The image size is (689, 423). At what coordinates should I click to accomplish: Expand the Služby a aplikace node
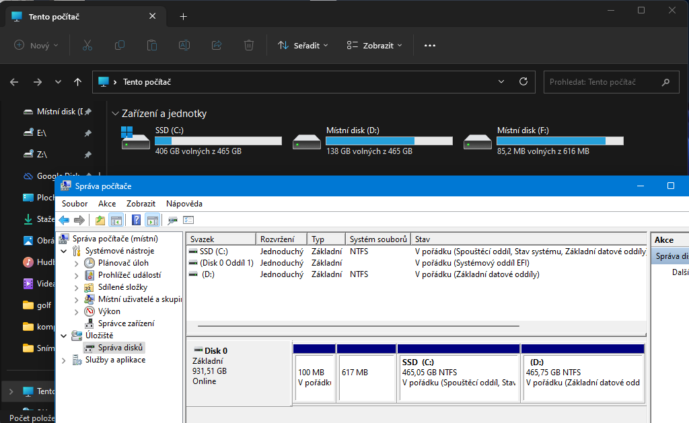(64, 360)
